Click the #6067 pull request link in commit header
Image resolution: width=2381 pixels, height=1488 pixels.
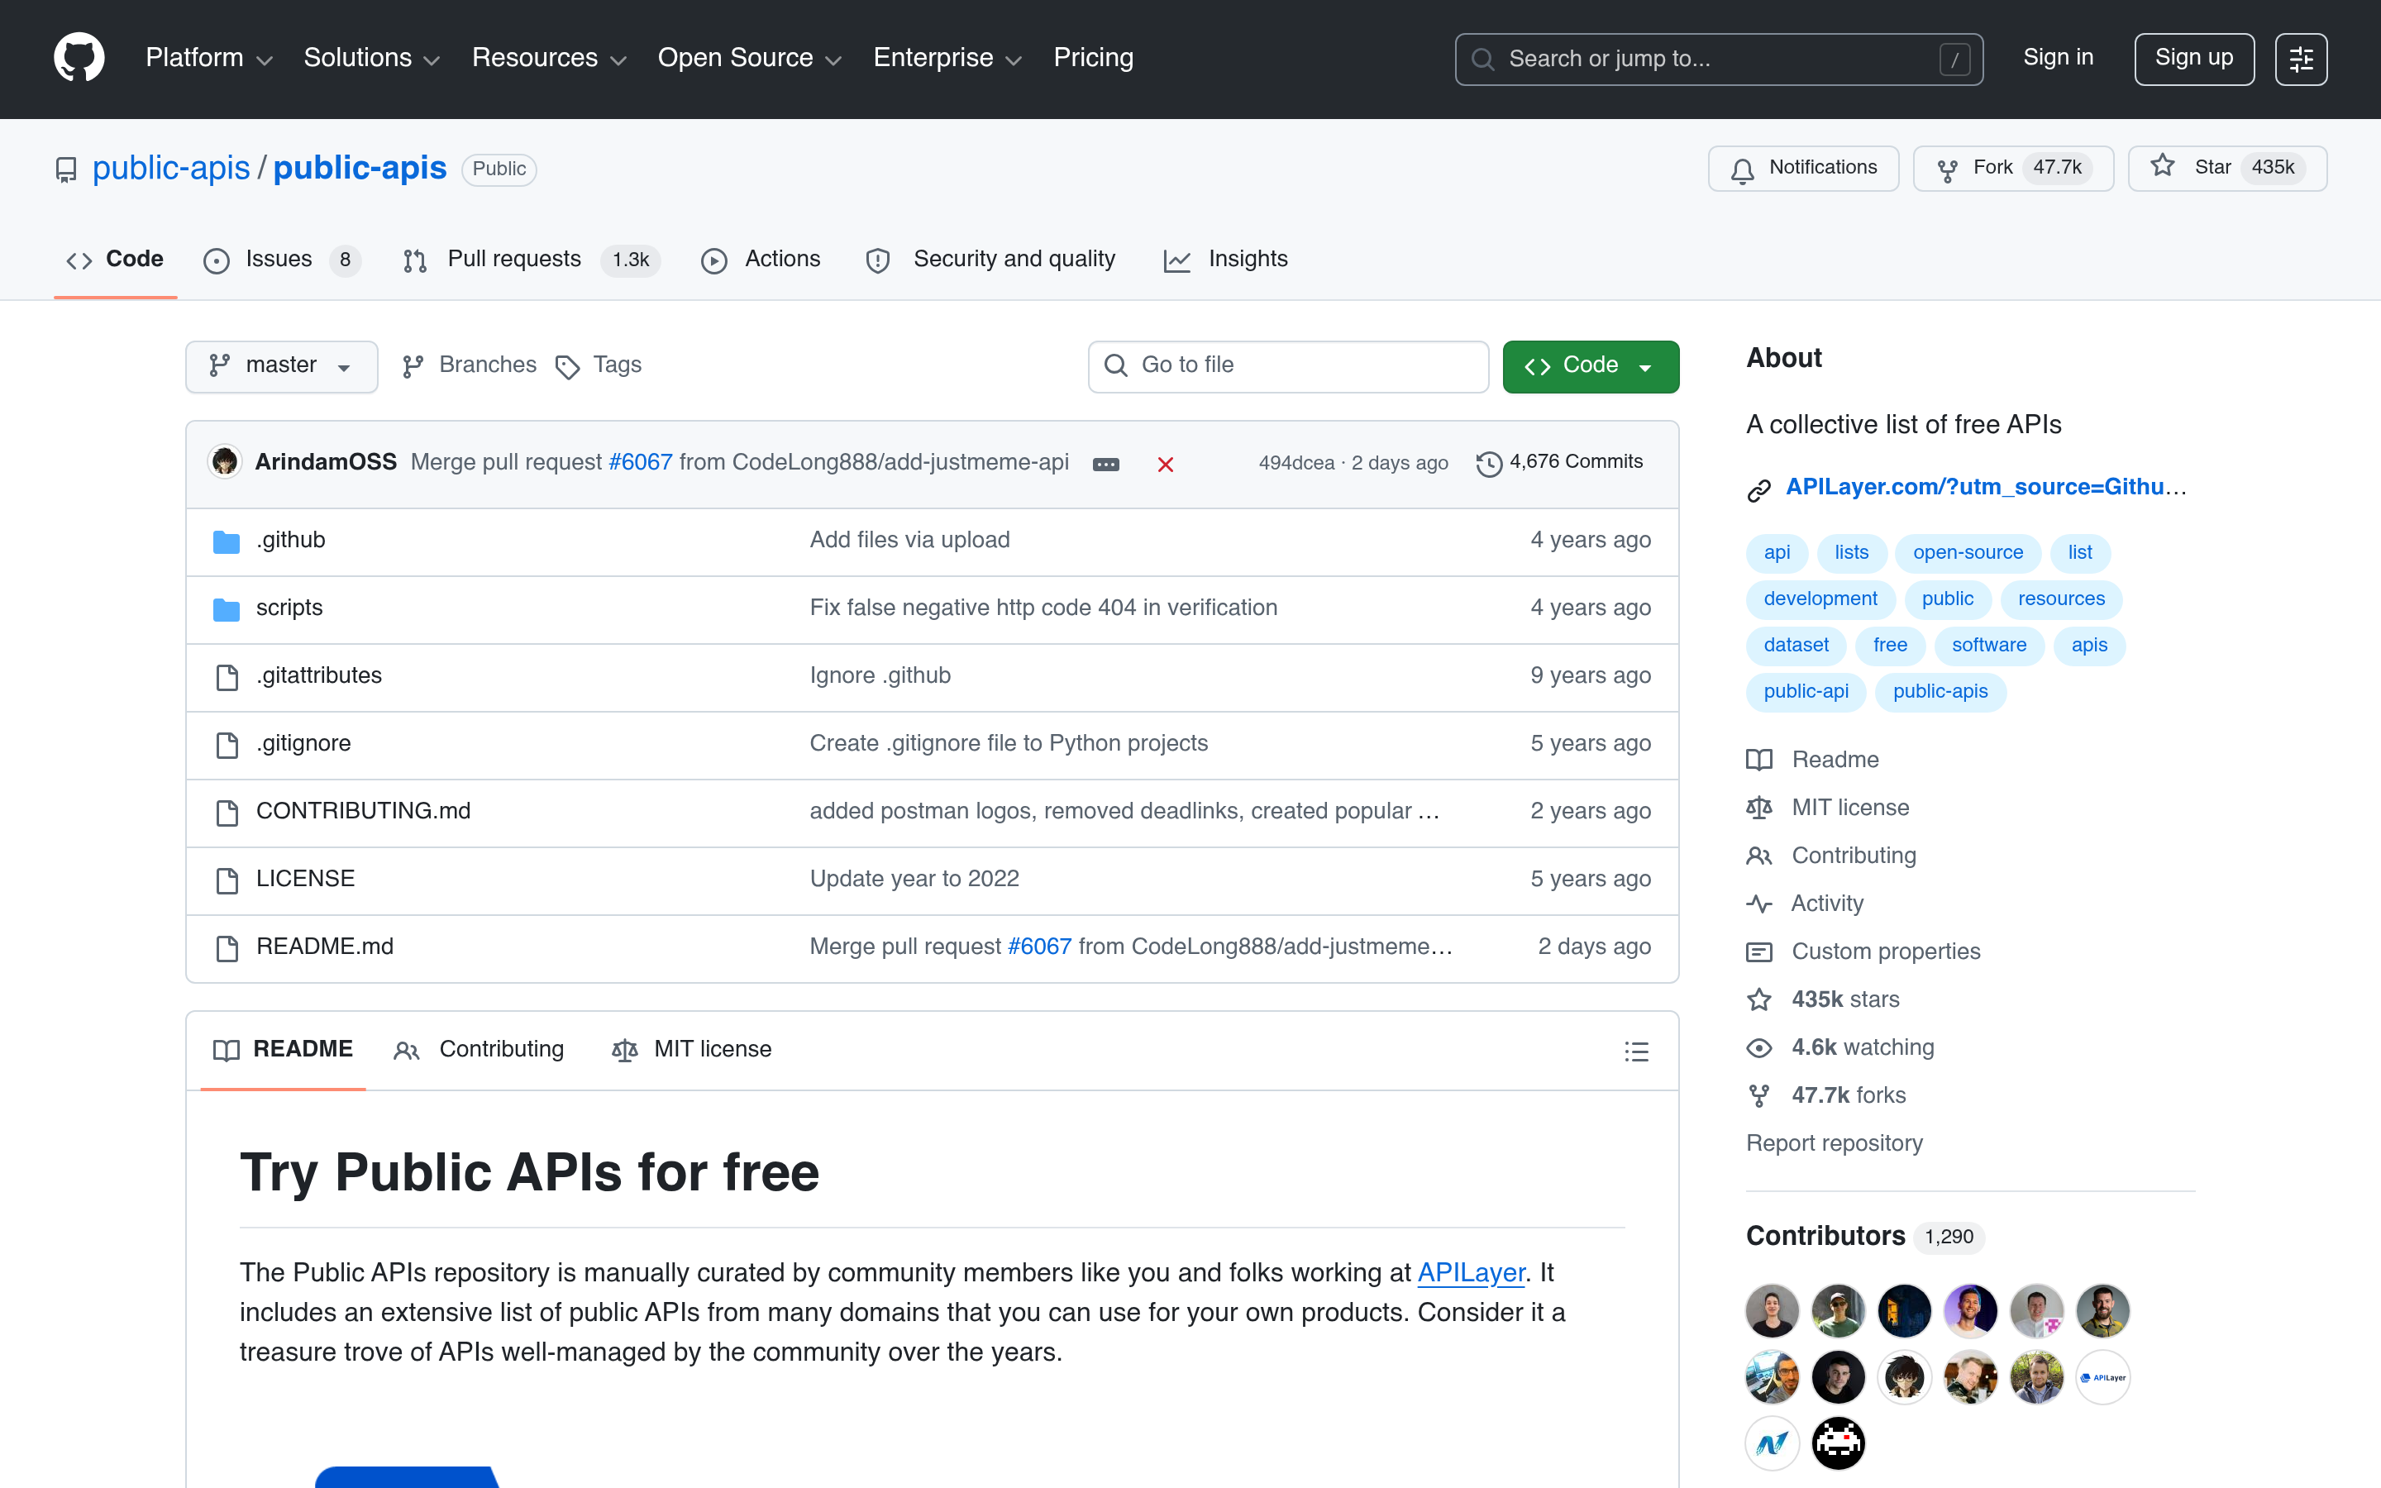click(641, 463)
